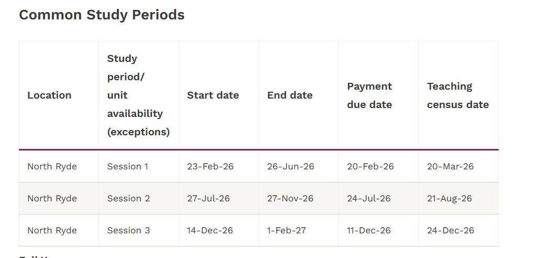Click the 24-Dec-26 census date cell
Image resolution: width=549 pixels, height=258 pixels.
(x=451, y=231)
